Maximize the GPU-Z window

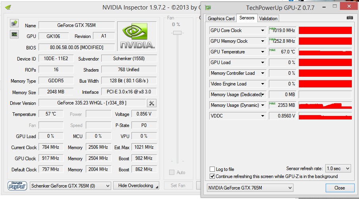pos(334,6)
